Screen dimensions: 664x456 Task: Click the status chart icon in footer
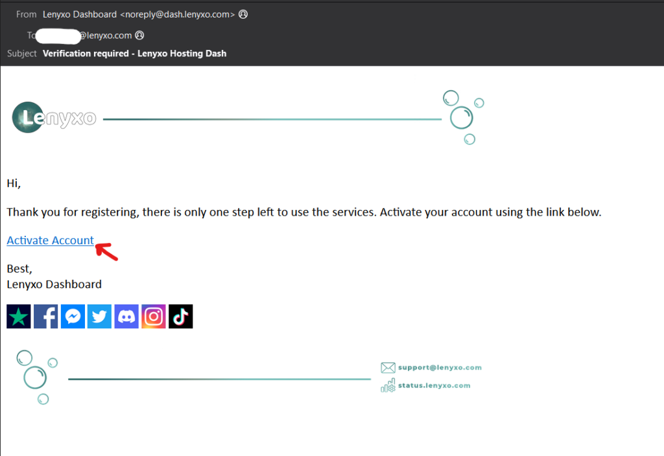(x=388, y=385)
